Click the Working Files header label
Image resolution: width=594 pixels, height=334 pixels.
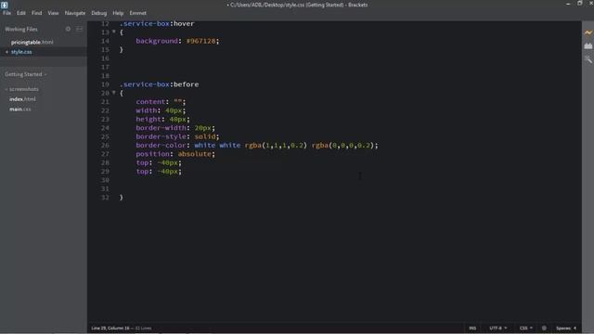(21, 29)
